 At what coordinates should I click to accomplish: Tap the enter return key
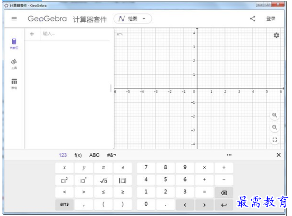(x=224, y=205)
